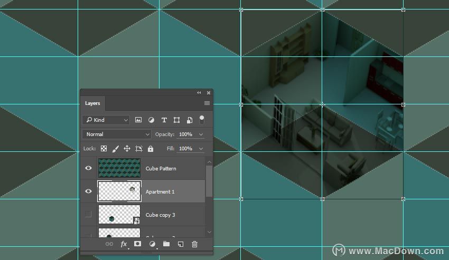The height and width of the screenshot is (260, 449).
Task: Click the layers list scrollbar thumb
Action: 209,181
